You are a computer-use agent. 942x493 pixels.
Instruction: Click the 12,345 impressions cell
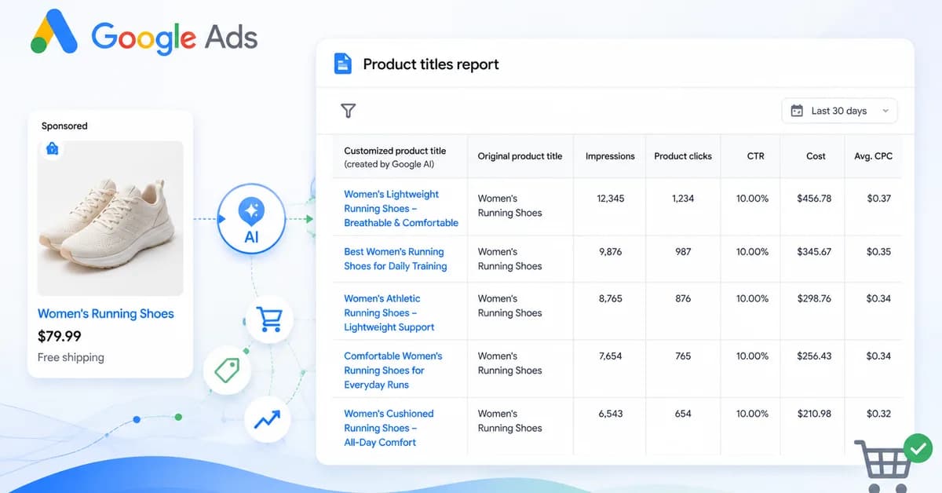[x=610, y=199]
